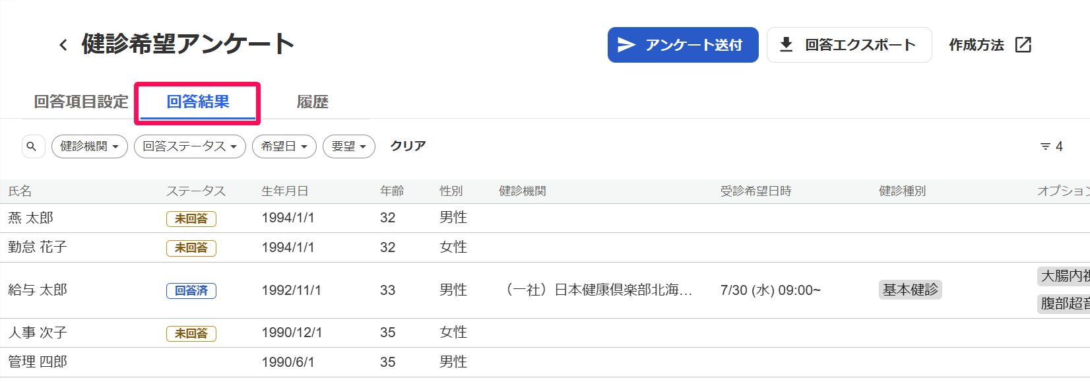Click the birth date 1990/6/1
This screenshot has width=1090, height=382.
tap(288, 362)
